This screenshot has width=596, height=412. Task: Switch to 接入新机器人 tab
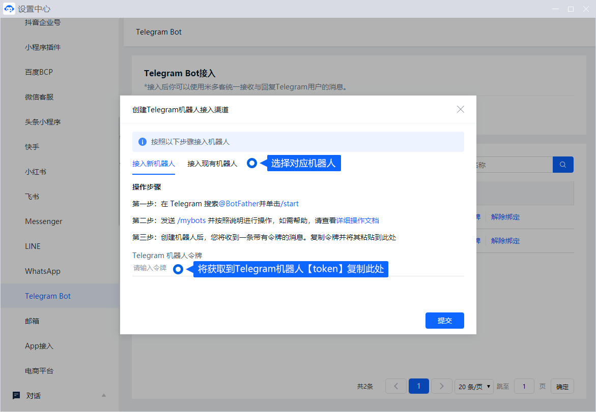click(154, 164)
